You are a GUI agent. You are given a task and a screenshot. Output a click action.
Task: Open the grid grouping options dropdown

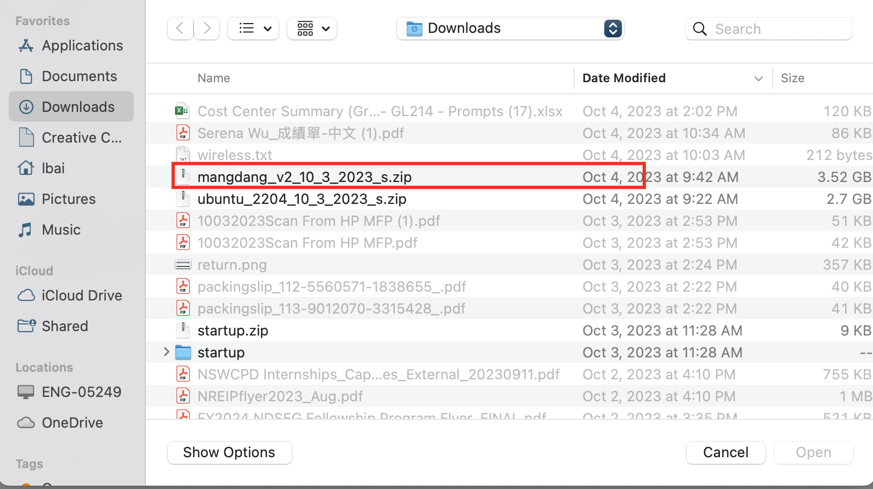click(x=312, y=29)
